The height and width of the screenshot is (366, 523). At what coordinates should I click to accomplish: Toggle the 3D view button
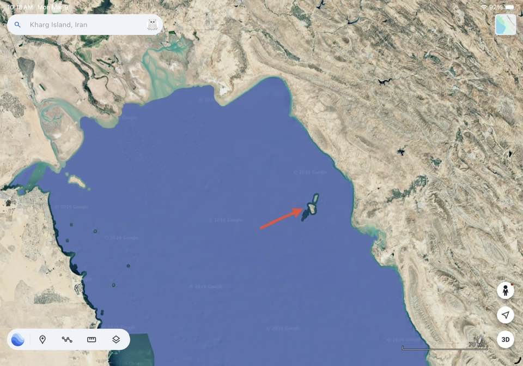coord(506,340)
